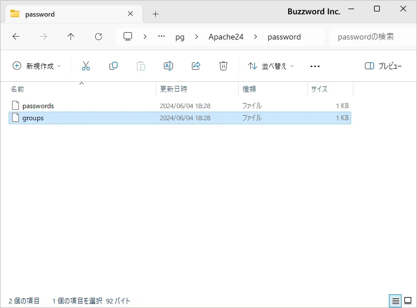Click the Copy icon in toolbar
This screenshot has width=417, height=308.
113,66
